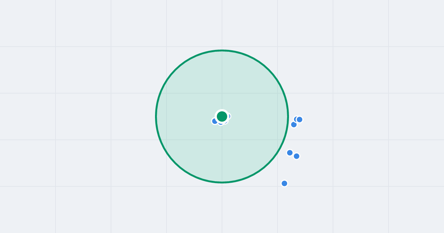The height and width of the screenshot is (233, 444).
Task: Select left dot of the outside blue pair
Action: click(290, 153)
